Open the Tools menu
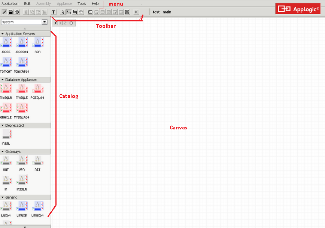The width and height of the screenshot is (325, 228). click(x=82, y=3)
